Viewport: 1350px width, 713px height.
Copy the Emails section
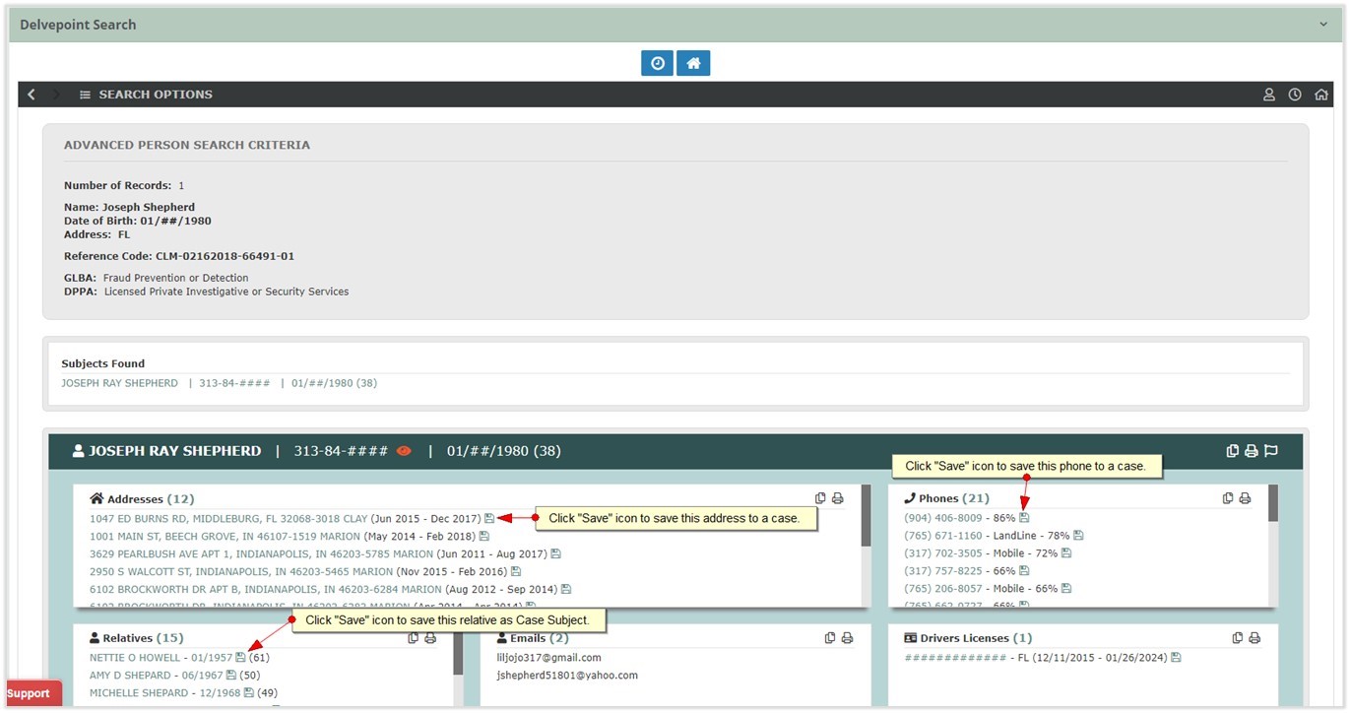point(830,638)
